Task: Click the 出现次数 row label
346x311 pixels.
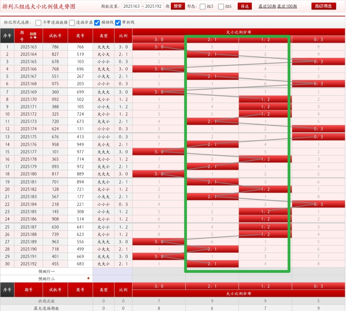Action: 46,301
